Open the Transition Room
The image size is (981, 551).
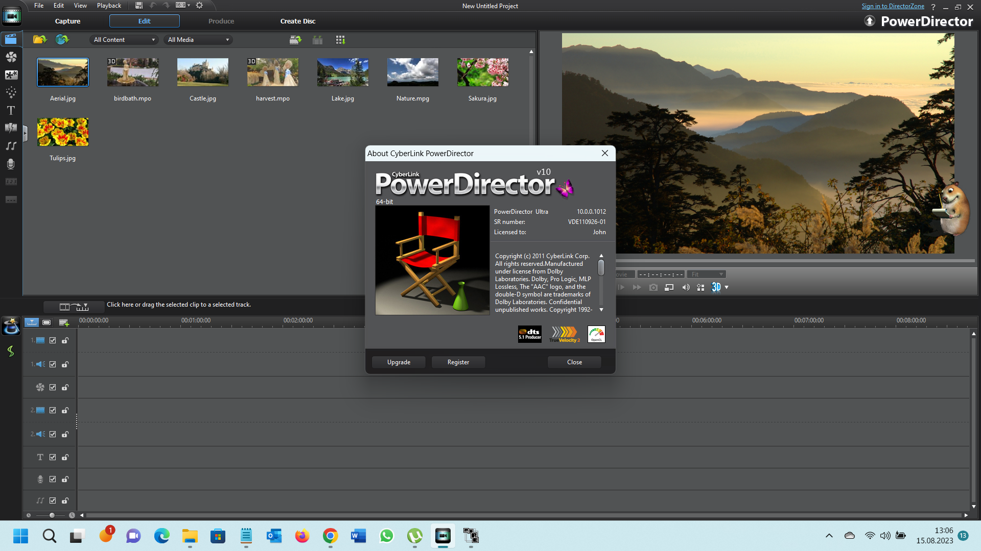(11, 128)
